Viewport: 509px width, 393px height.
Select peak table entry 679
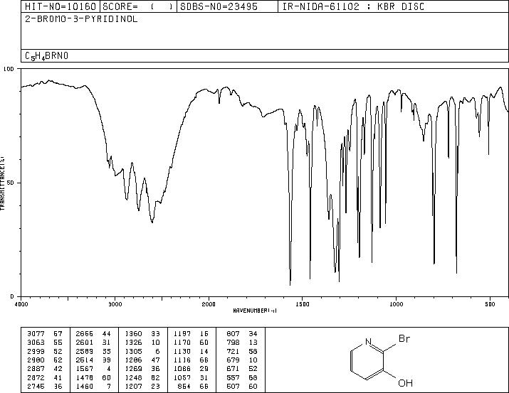[x=233, y=360]
